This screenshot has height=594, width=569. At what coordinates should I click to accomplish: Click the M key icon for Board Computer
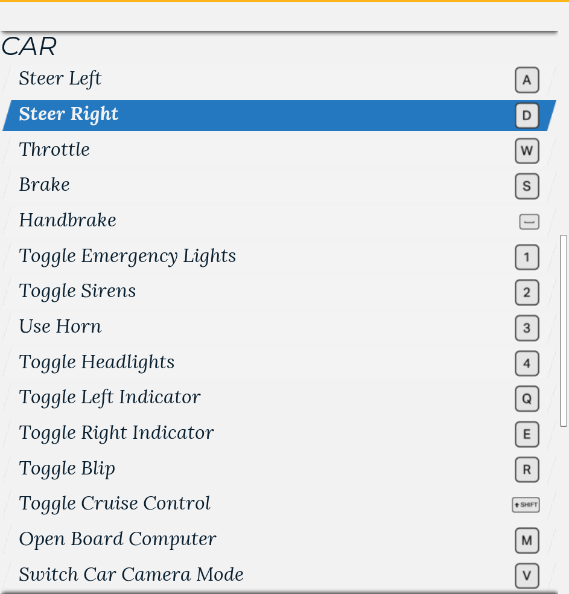click(527, 540)
